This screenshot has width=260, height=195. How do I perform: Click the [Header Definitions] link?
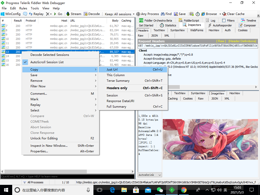(242, 41)
